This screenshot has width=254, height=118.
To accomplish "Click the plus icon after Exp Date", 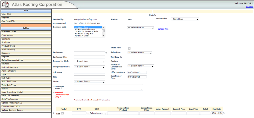I will [x=224, y=113].
